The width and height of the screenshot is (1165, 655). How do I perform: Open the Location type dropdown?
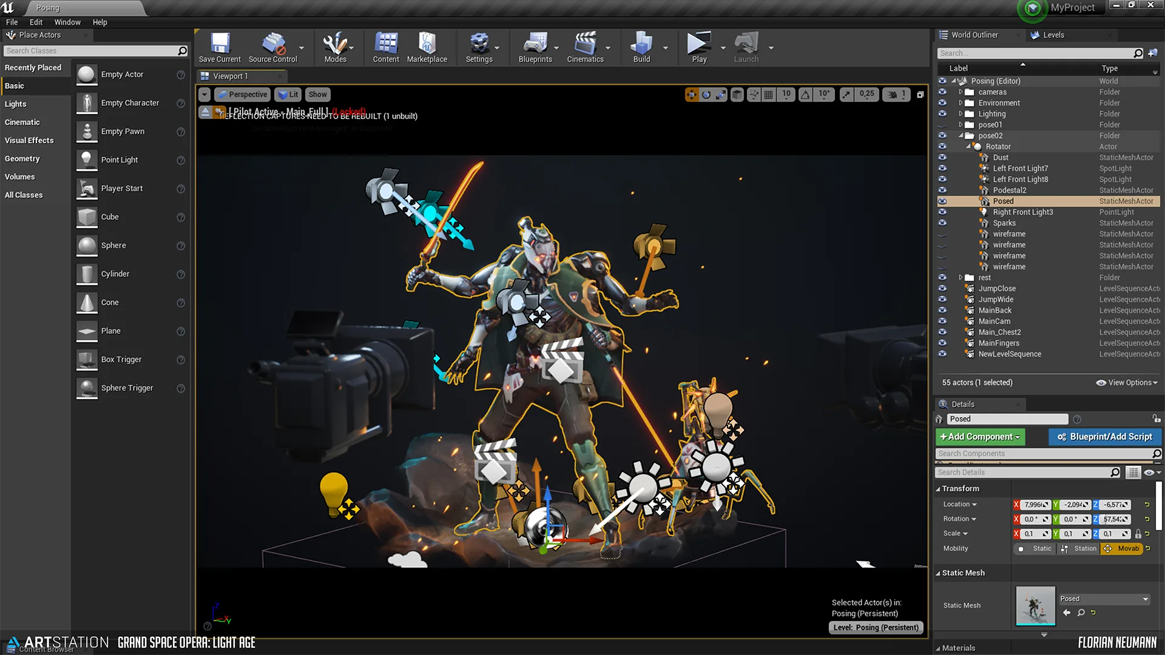click(x=960, y=505)
